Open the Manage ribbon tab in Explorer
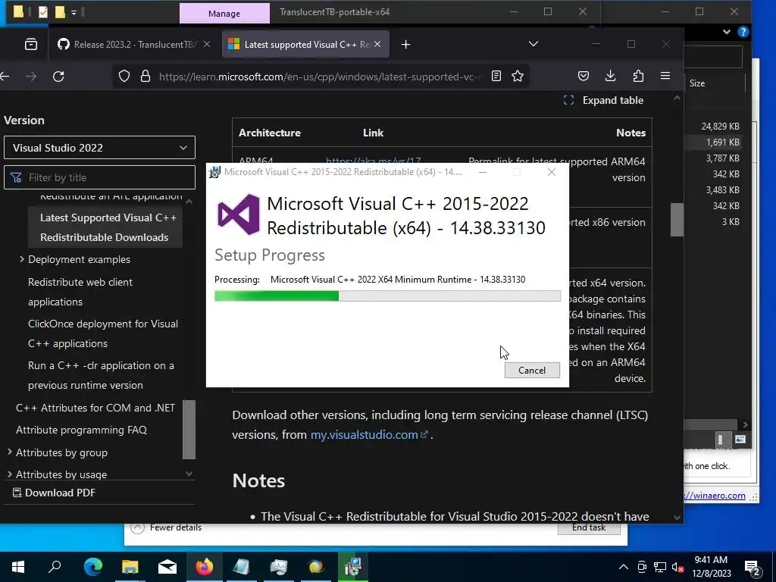 click(x=224, y=14)
